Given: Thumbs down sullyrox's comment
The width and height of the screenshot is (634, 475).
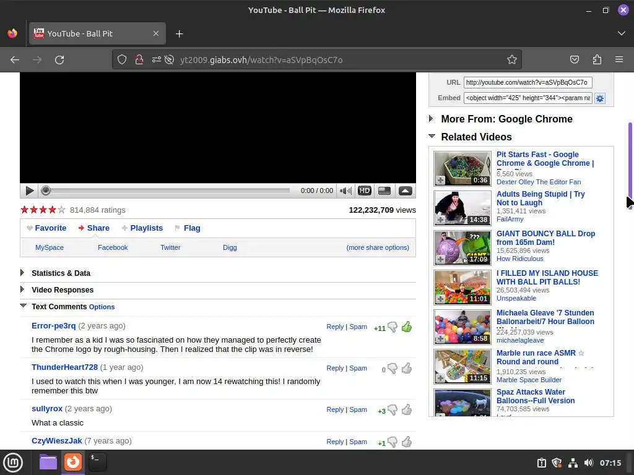Looking at the screenshot, I should 393,410.
